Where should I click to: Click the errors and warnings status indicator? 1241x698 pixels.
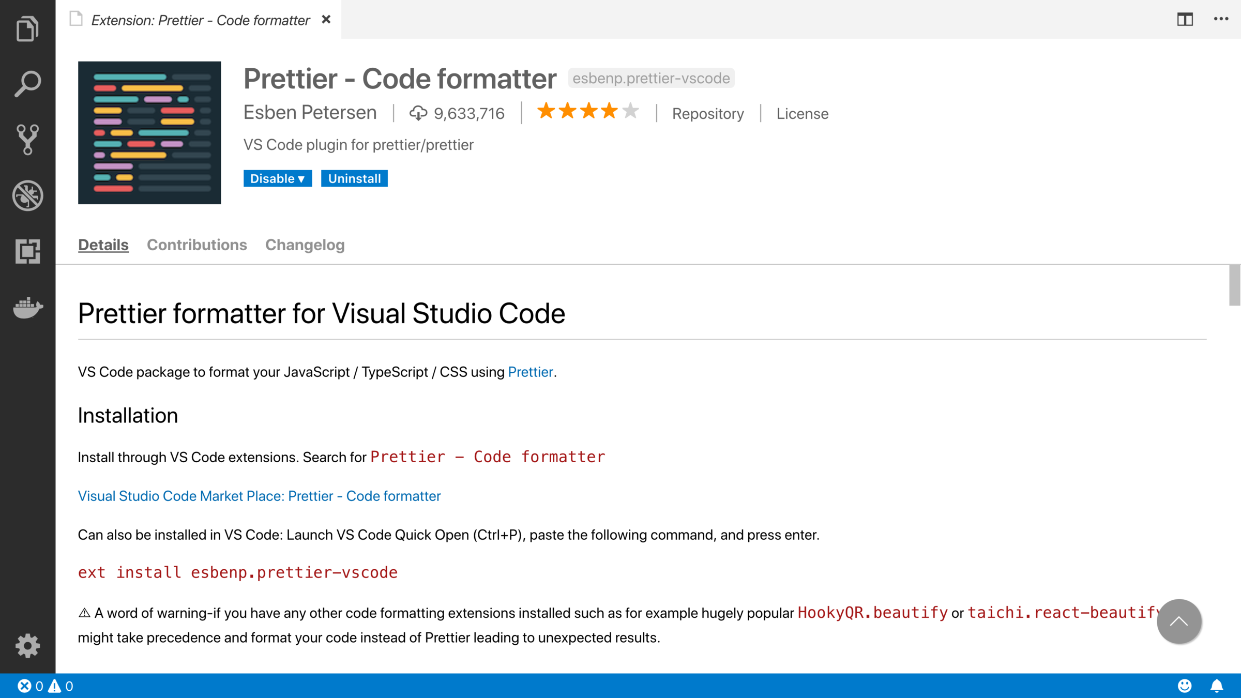pos(46,686)
